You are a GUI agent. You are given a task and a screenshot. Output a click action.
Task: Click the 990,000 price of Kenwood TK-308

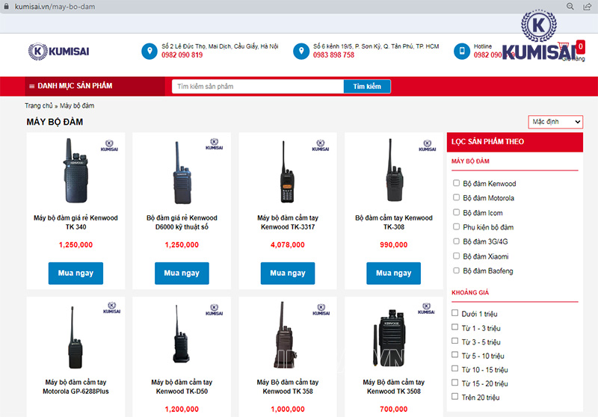coord(394,244)
